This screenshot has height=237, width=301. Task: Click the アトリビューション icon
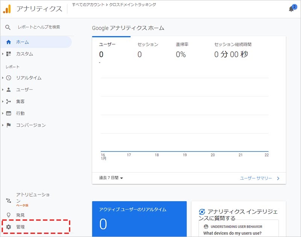pos(9,200)
